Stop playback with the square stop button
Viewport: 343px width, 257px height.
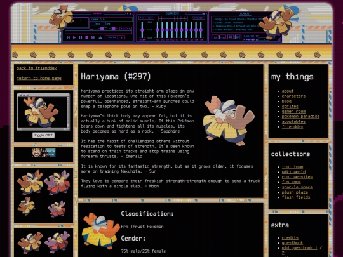[x=86, y=37]
